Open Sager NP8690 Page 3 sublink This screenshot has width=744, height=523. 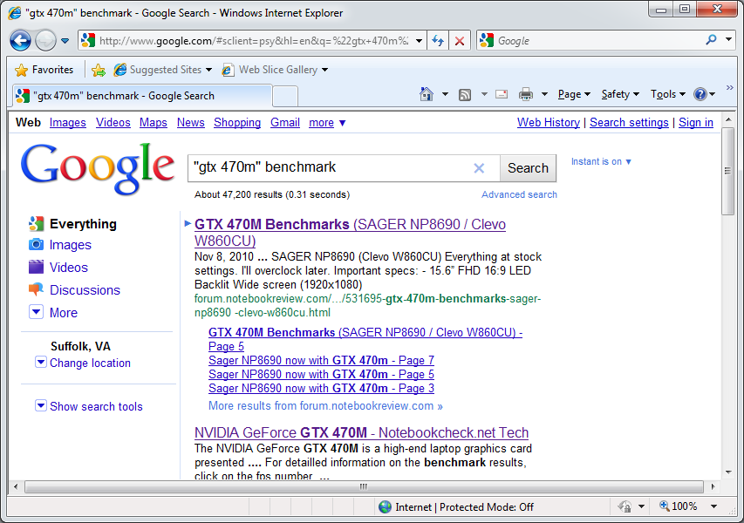[321, 389]
